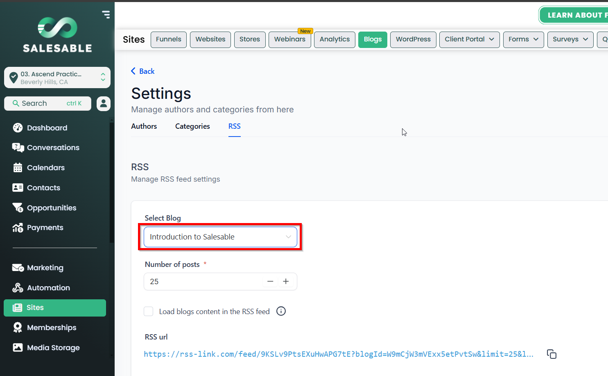The height and width of the screenshot is (376, 608).
Task: Click the Learn About button
Action: (x=574, y=15)
